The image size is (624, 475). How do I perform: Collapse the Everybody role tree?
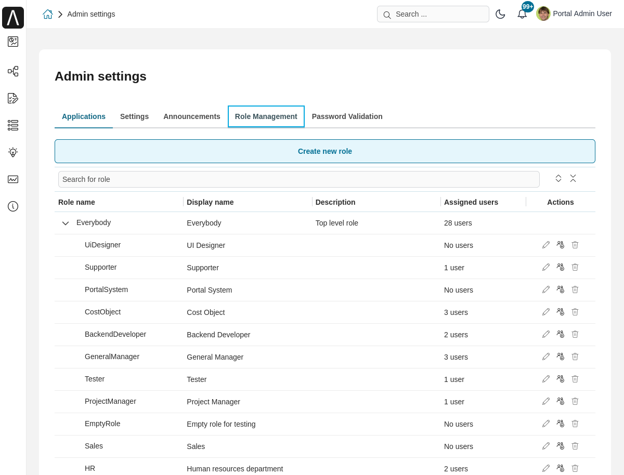[x=66, y=223]
